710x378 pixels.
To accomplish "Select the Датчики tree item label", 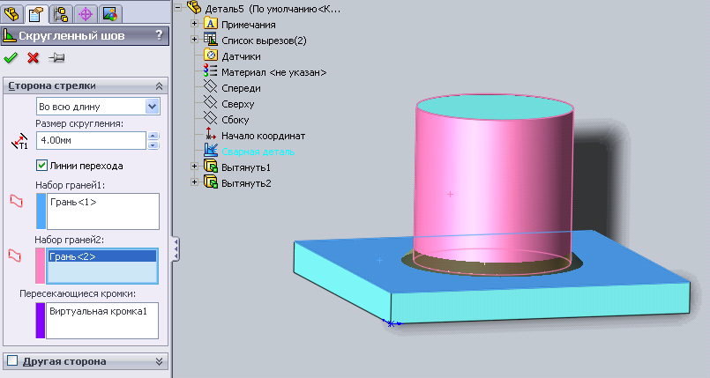I will (x=241, y=56).
